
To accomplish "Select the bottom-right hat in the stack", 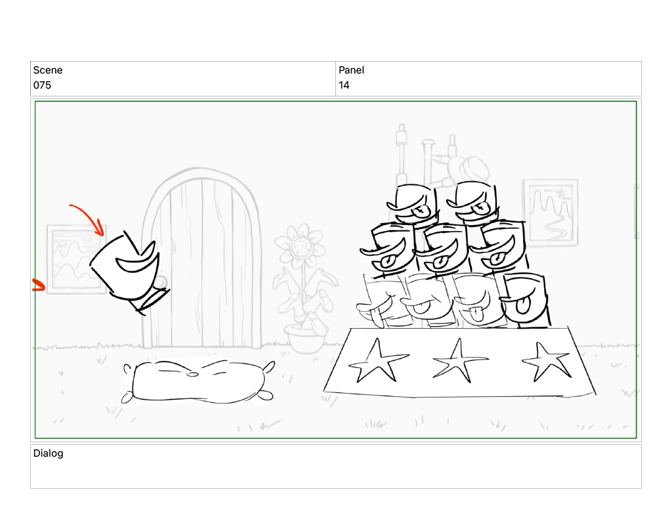I will click(x=525, y=301).
